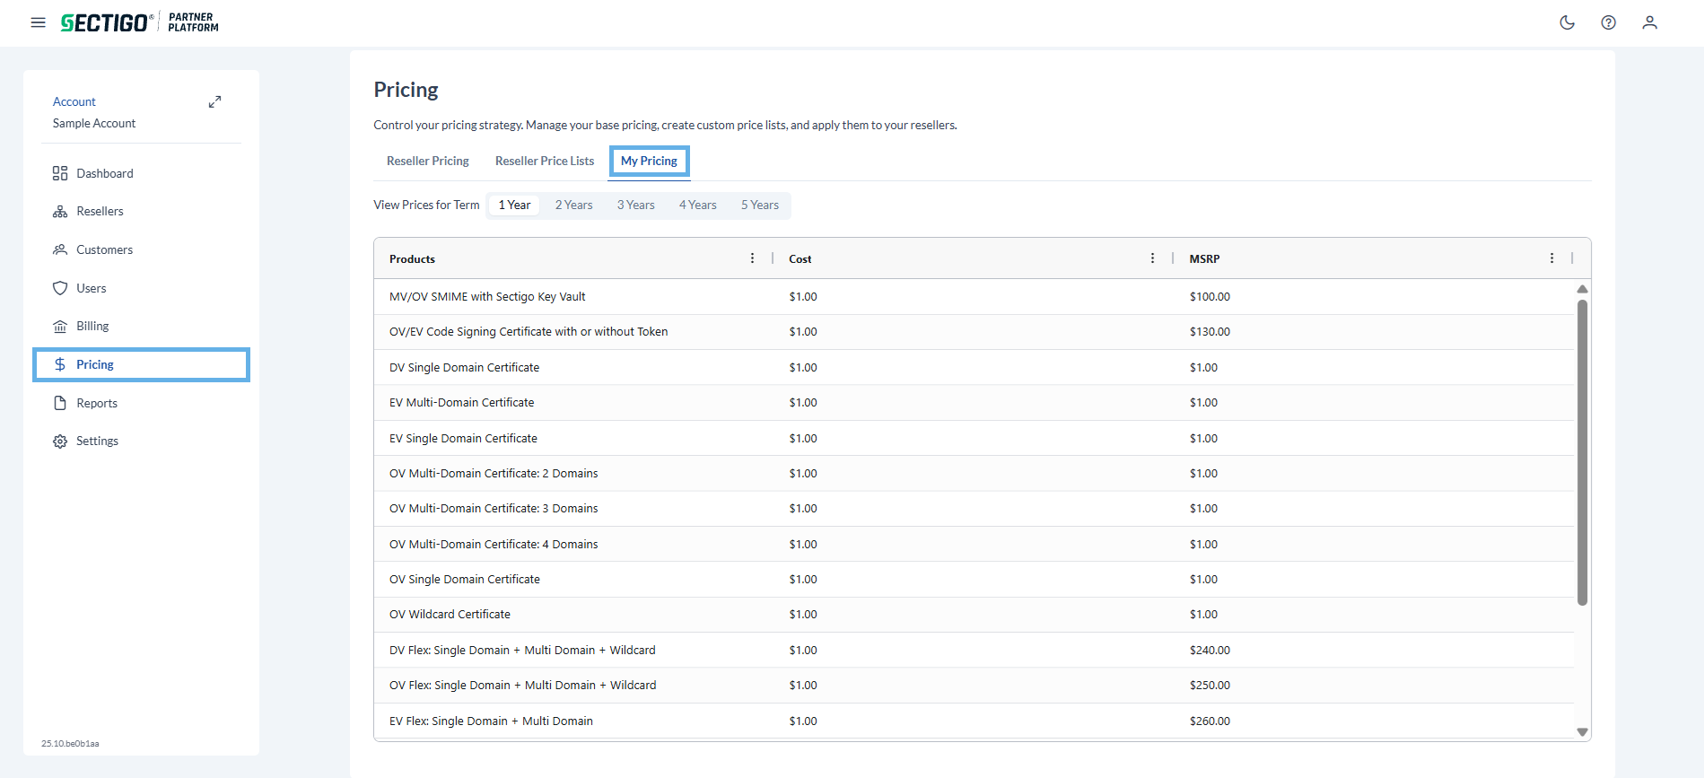Toggle dark mode moon icon
1704x778 pixels.
tap(1568, 22)
